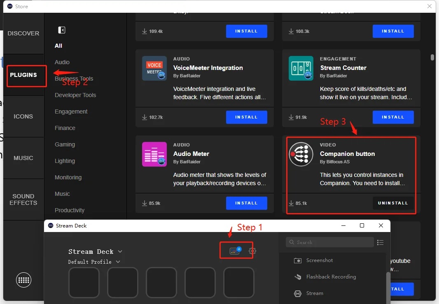Collapse the category sidebar panel icon
Viewport: 439px width, 304px height.
62,30
